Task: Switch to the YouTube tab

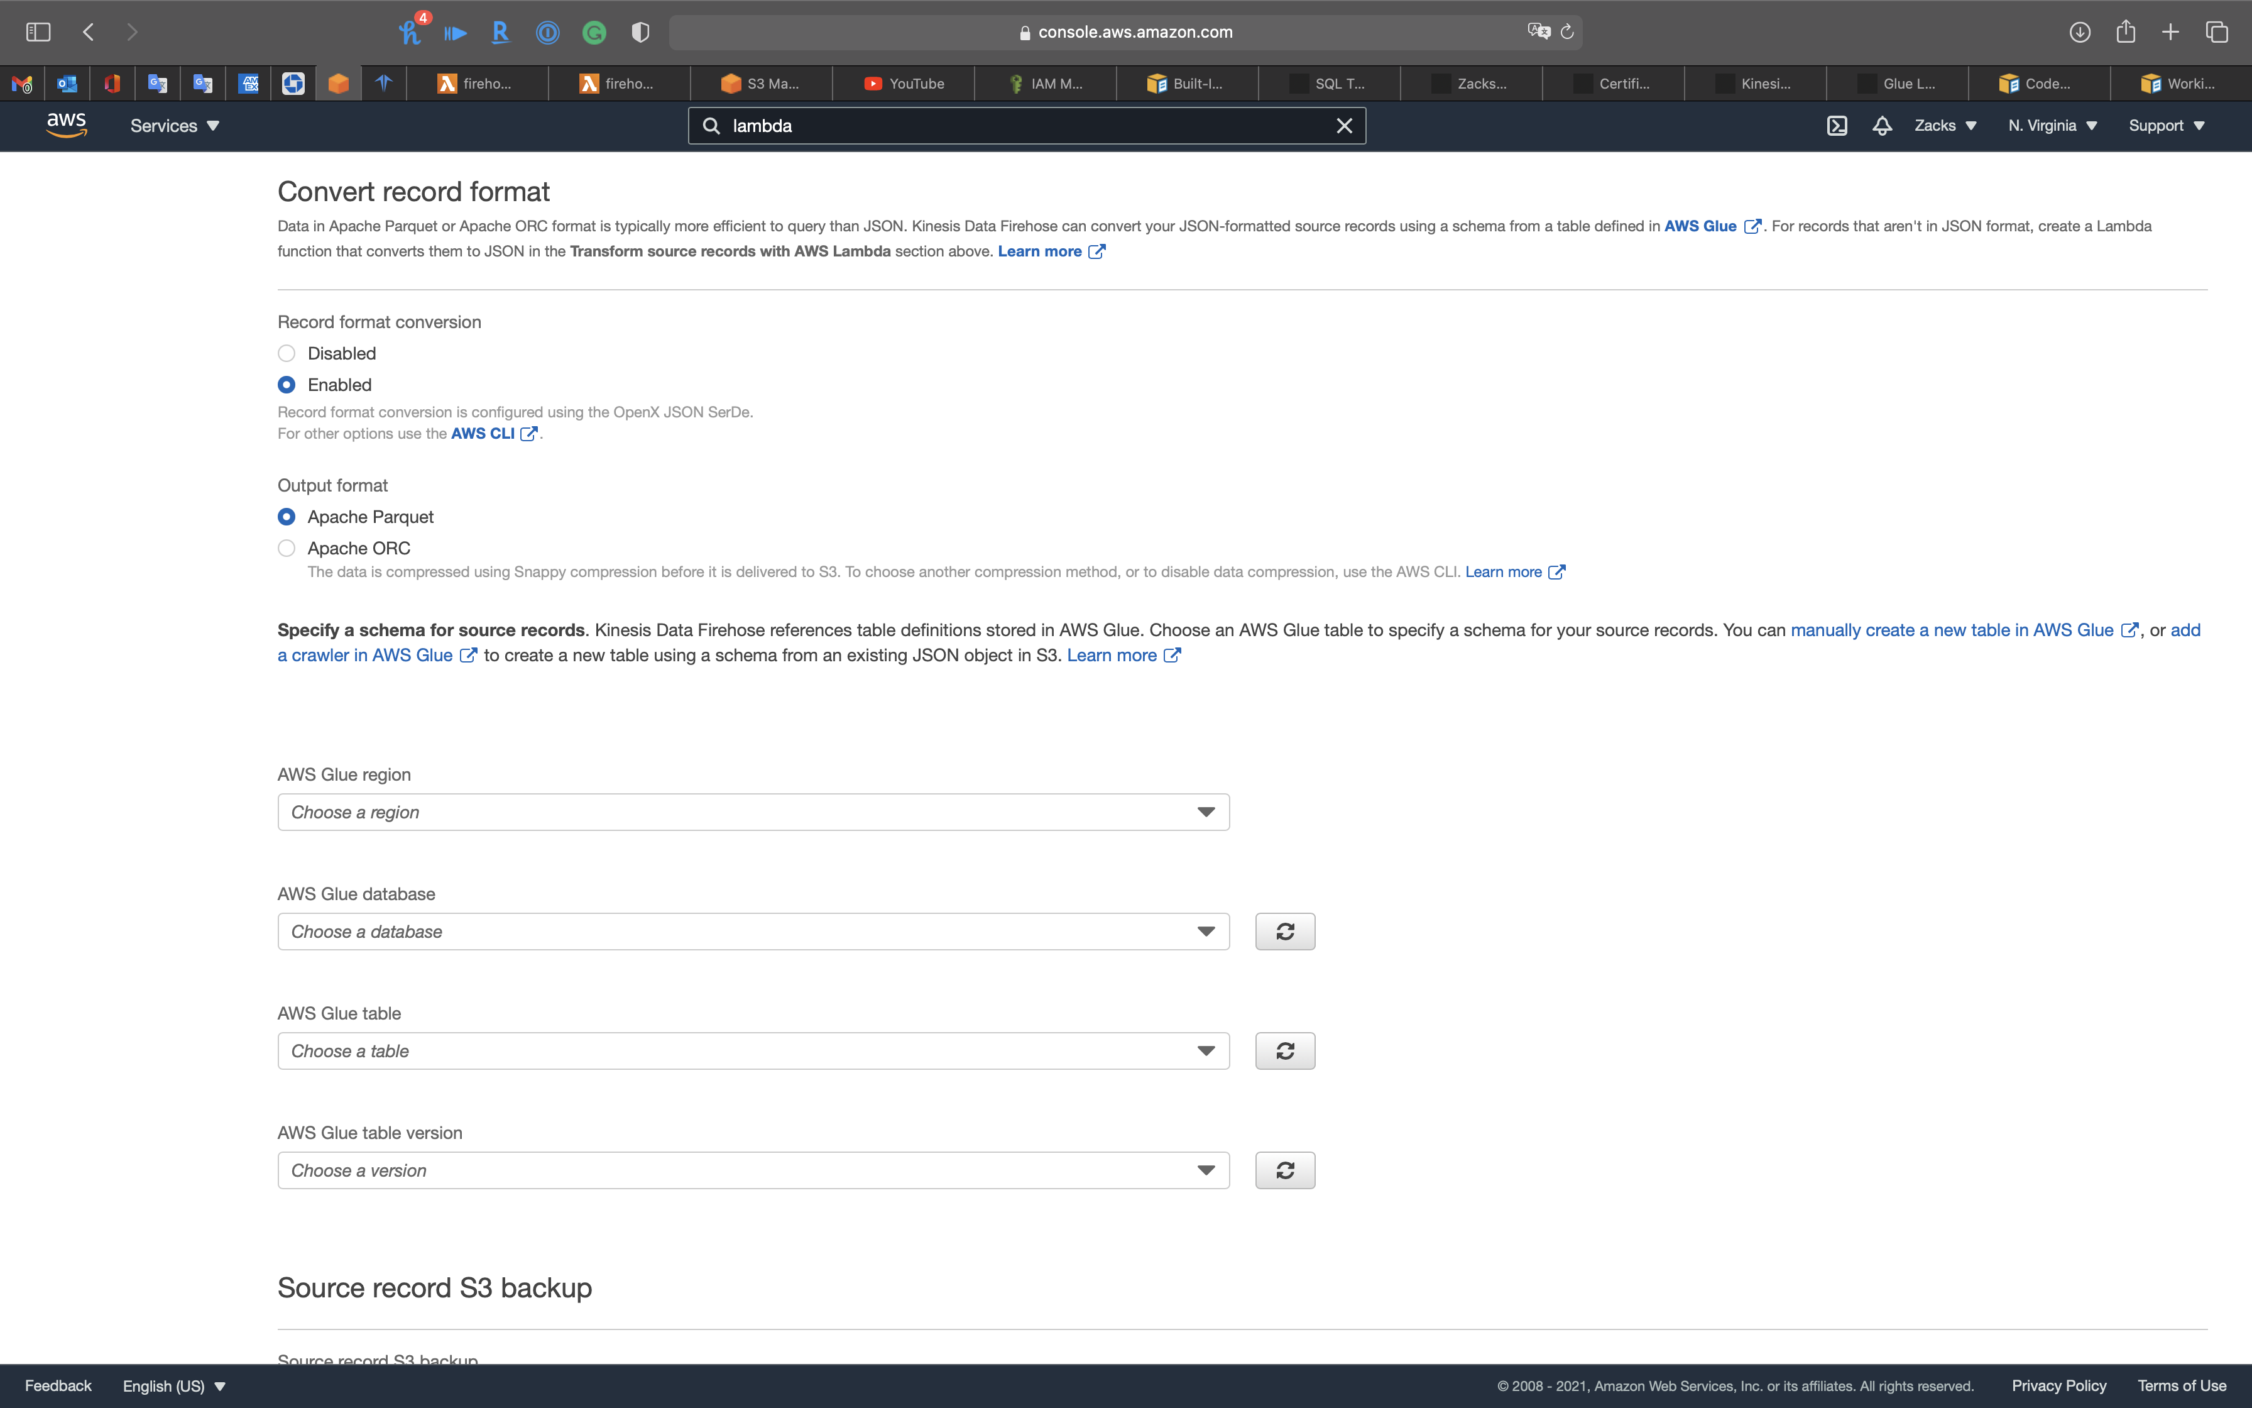Action: point(904,84)
